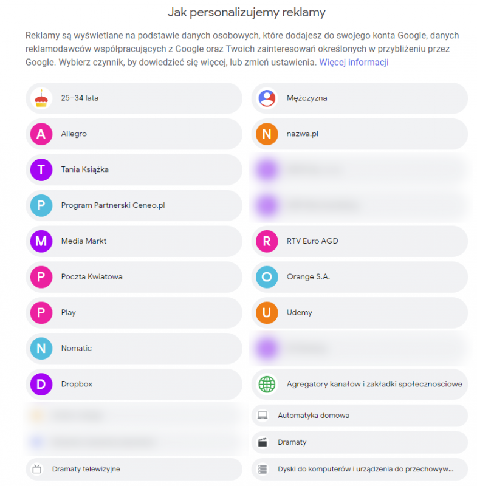Click the birthday cake age icon
The height and width of the screenshot is (486, 477).
tap(41, 98)
